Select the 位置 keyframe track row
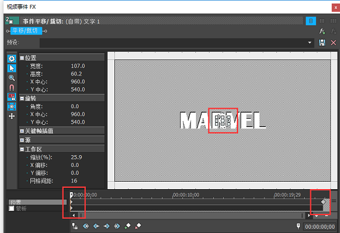 point(37,202)
